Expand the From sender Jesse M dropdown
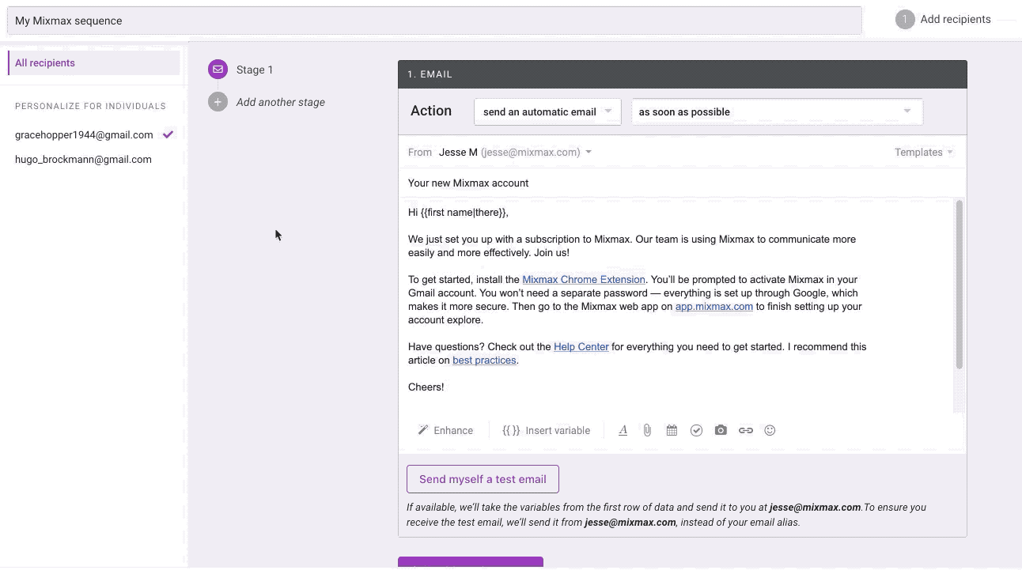This screenshot has width=1022, height=570. pyautogui.click(x=515, y=152)
